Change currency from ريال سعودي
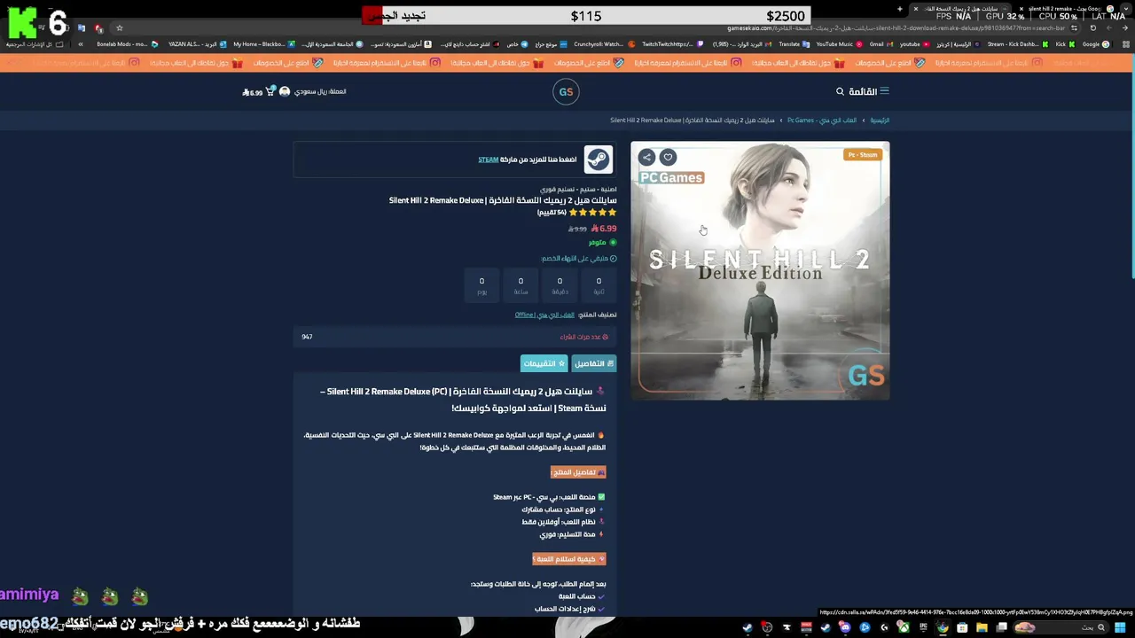The width and height of the screenshot is (1135, 638). (x=320, y=91)
